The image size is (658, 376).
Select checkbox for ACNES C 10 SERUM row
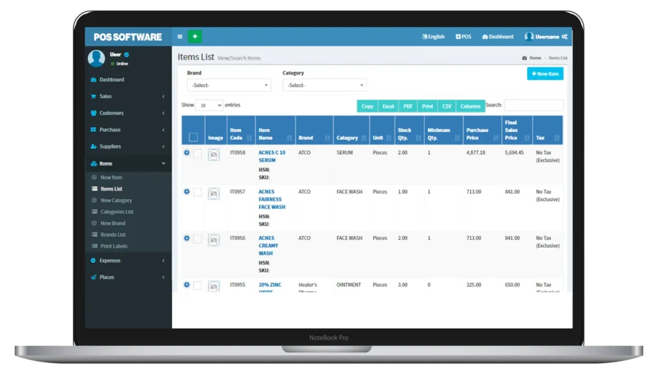click(197, 153)
